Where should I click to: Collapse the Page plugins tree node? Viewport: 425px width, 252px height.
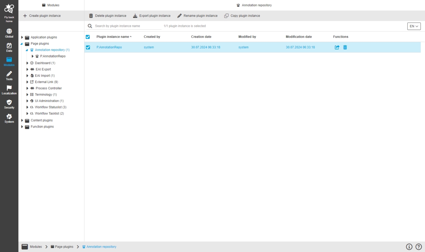(x=22, y=44)
